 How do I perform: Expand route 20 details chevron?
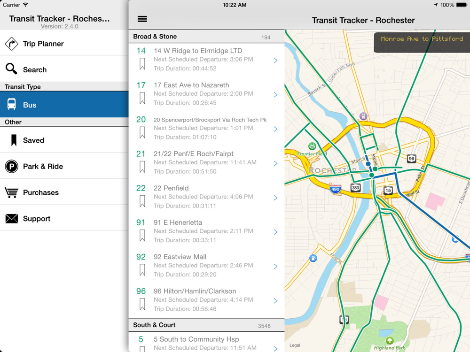[x=275, y=130]
